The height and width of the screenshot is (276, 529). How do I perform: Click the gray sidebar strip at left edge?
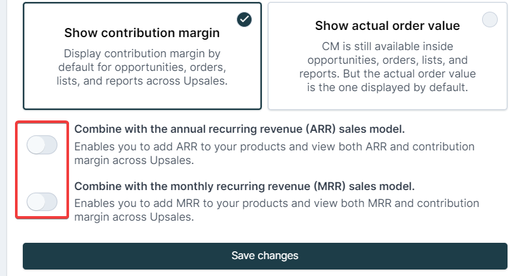[x=3, y=138]
